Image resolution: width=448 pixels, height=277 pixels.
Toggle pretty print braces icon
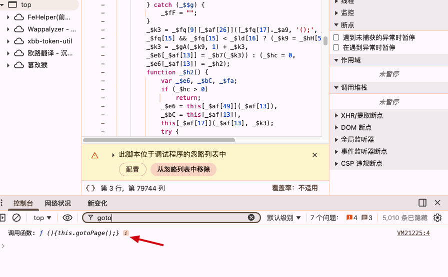[x=90, y=188]
